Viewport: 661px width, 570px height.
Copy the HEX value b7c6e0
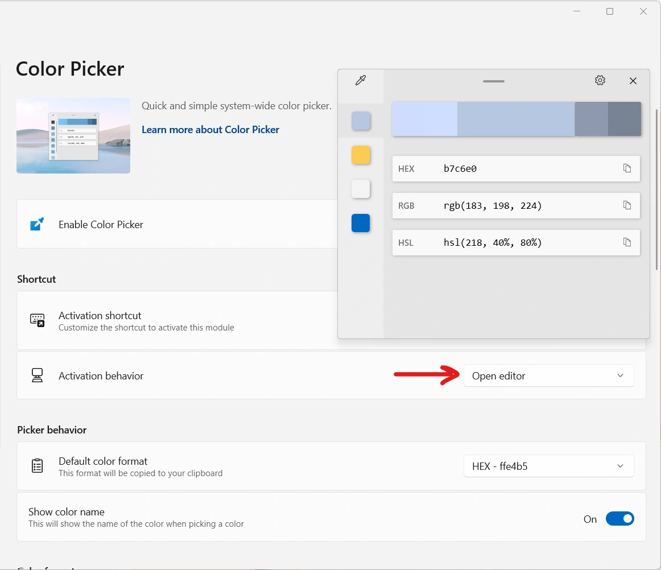click(627, 168)
